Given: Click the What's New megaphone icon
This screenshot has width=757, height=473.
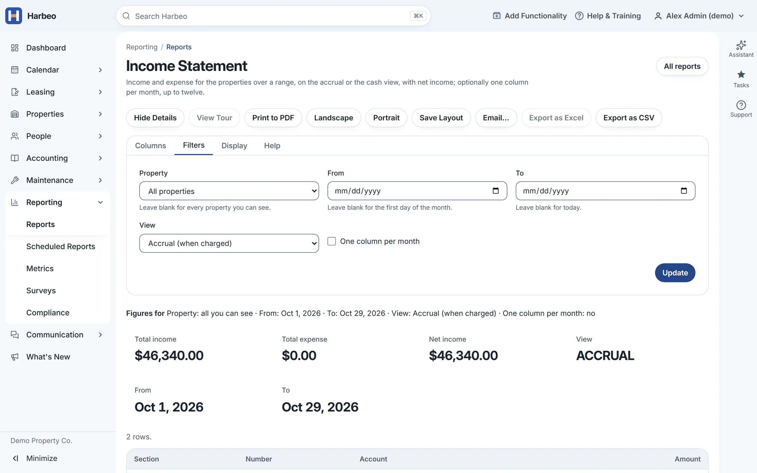Looking at the screenshot, I should pos(15,357).
